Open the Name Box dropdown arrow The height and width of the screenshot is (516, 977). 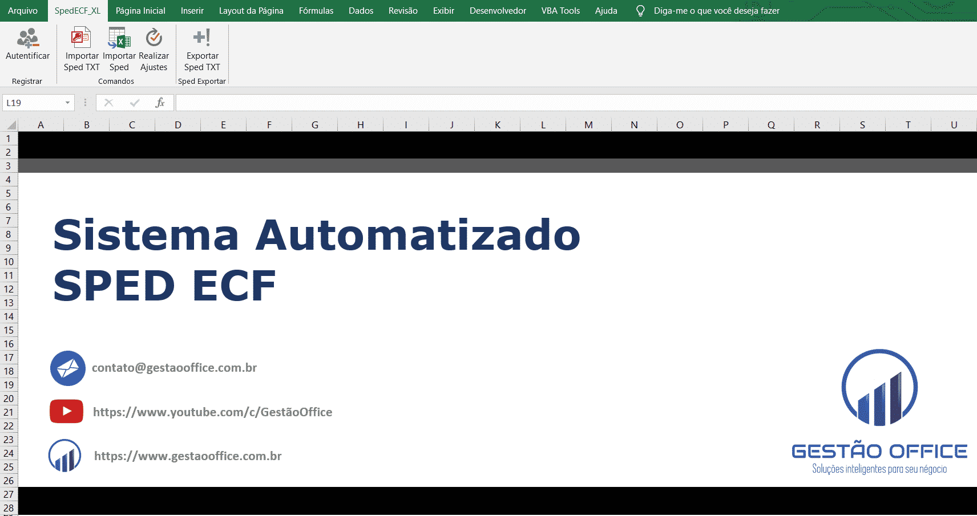point(66,103)
